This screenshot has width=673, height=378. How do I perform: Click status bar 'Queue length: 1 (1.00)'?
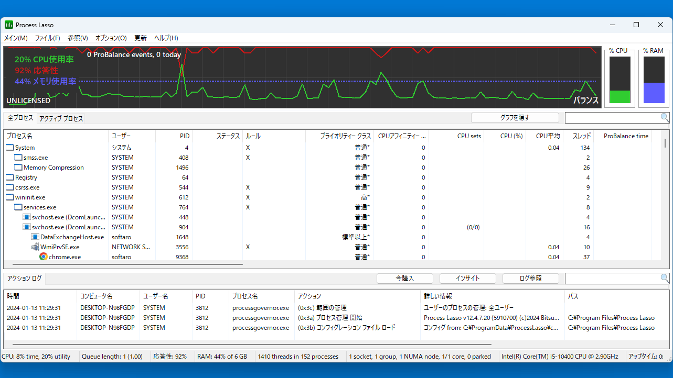(x=112, y=357)
